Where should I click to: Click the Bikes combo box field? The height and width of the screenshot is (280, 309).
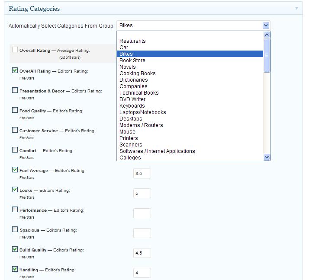(193, 25)
